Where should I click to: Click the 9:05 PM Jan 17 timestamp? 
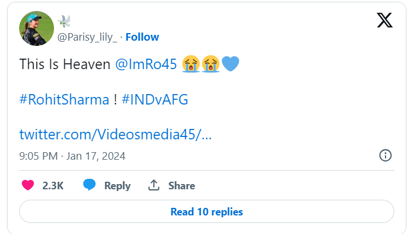(72, 156)
